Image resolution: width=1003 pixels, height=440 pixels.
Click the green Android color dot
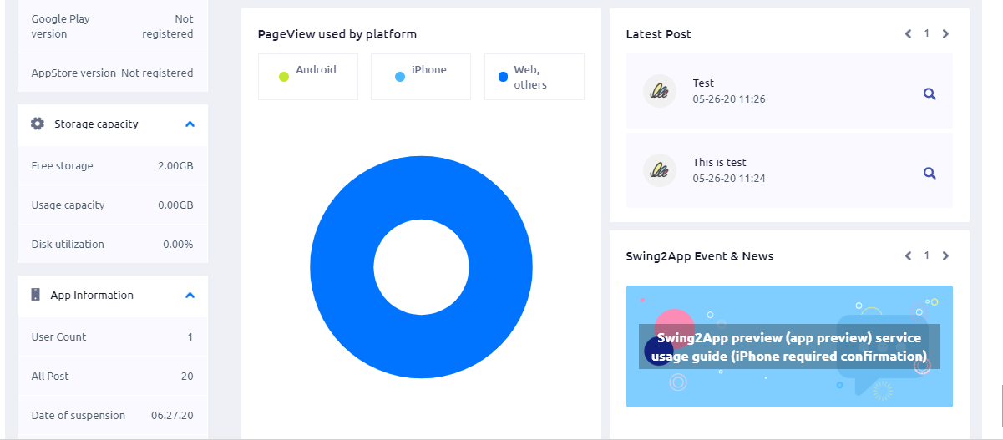284,77
